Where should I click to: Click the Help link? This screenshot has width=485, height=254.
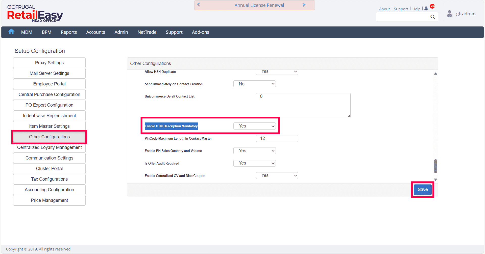tap(416, 9)
